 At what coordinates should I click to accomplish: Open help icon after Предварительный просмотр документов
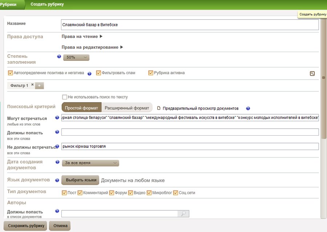pyautogui.click(x=248, y=108)
